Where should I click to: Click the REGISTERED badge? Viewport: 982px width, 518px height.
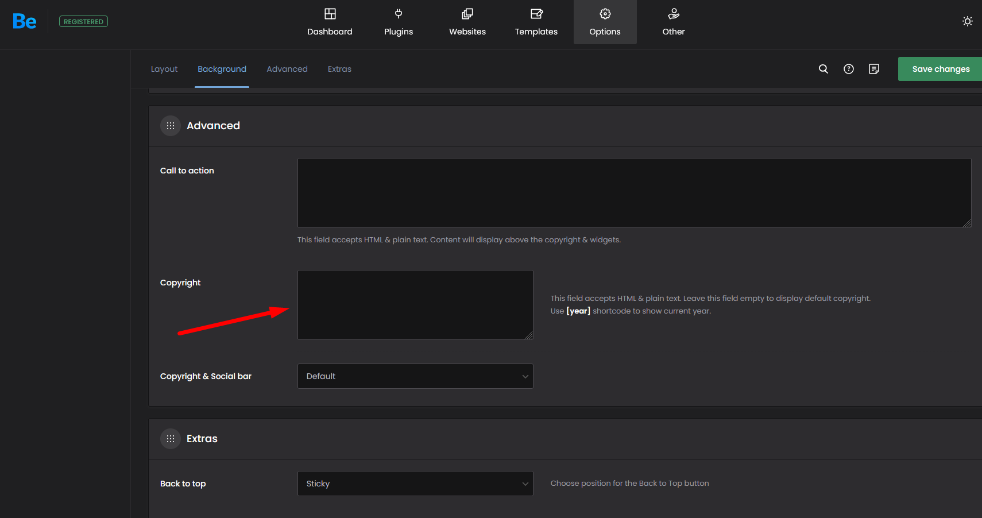click(x=83, y=21)
